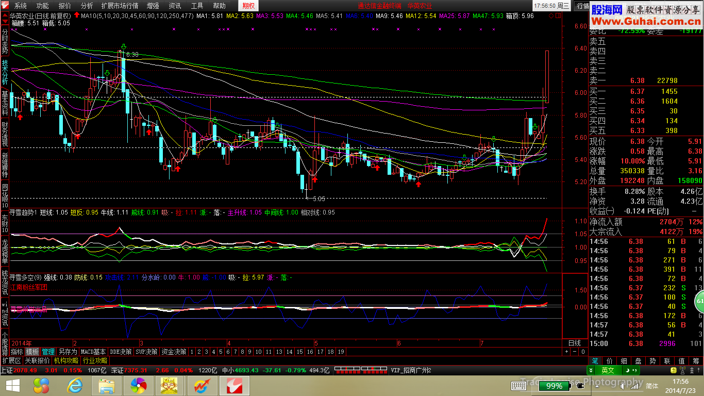
Task: Click the 上证 index value 2078.49
Action: pos(25,370)
